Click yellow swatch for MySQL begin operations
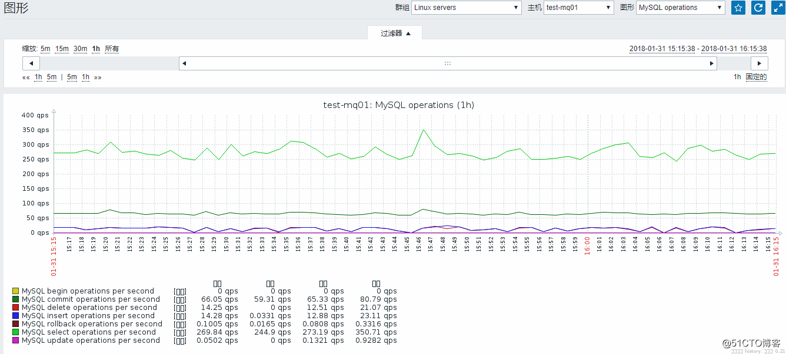The width and height of the screenshot is (786, 354). click(x=16, y=291)
